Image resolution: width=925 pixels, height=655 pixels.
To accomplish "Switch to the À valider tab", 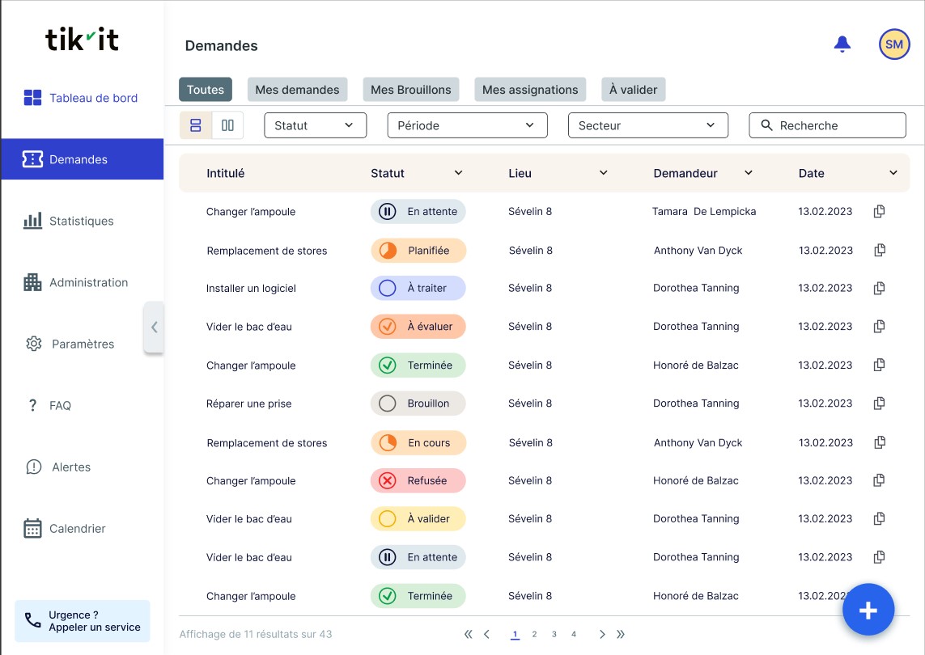I will [633, 90].
